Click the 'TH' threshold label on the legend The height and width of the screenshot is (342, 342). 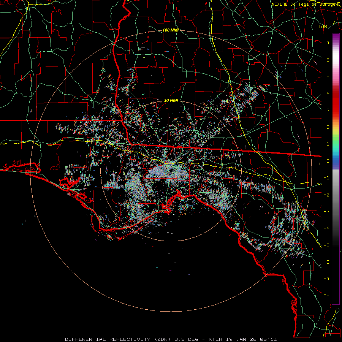(326, 296)
